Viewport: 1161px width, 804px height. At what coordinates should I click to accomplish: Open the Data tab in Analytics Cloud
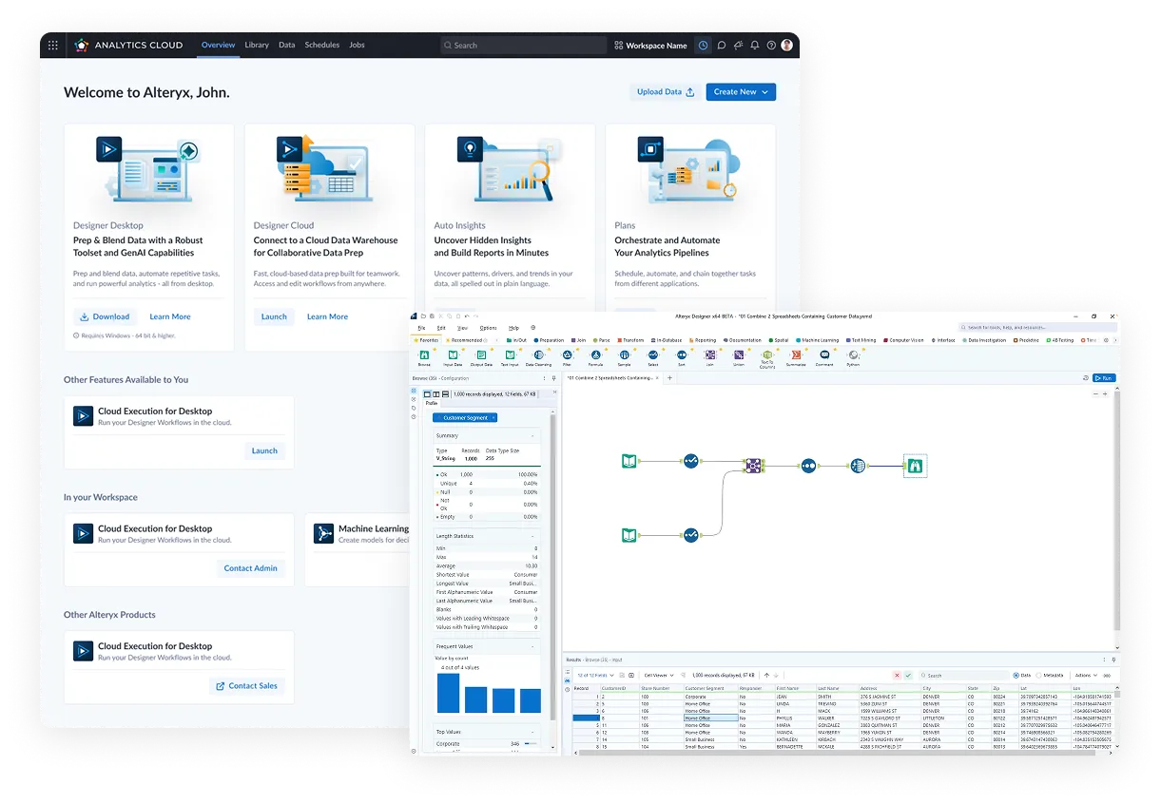coord(286,45)
